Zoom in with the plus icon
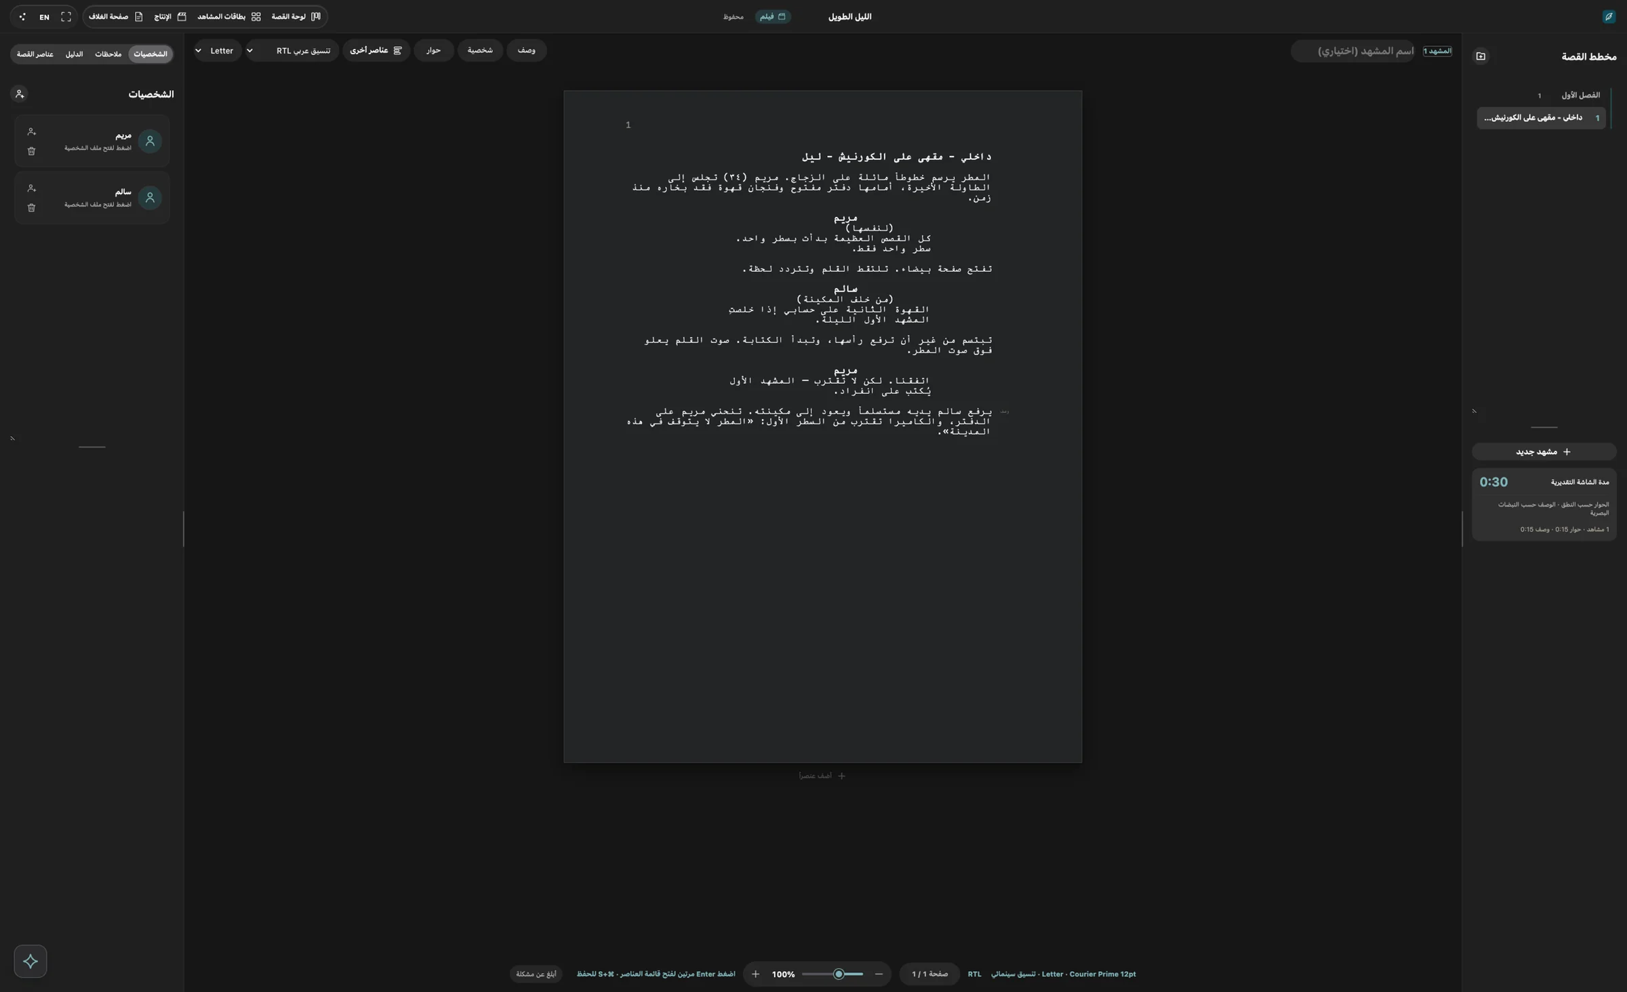Image resolution: width=1627 pixels, height=992 pixels. click(755, 974)
